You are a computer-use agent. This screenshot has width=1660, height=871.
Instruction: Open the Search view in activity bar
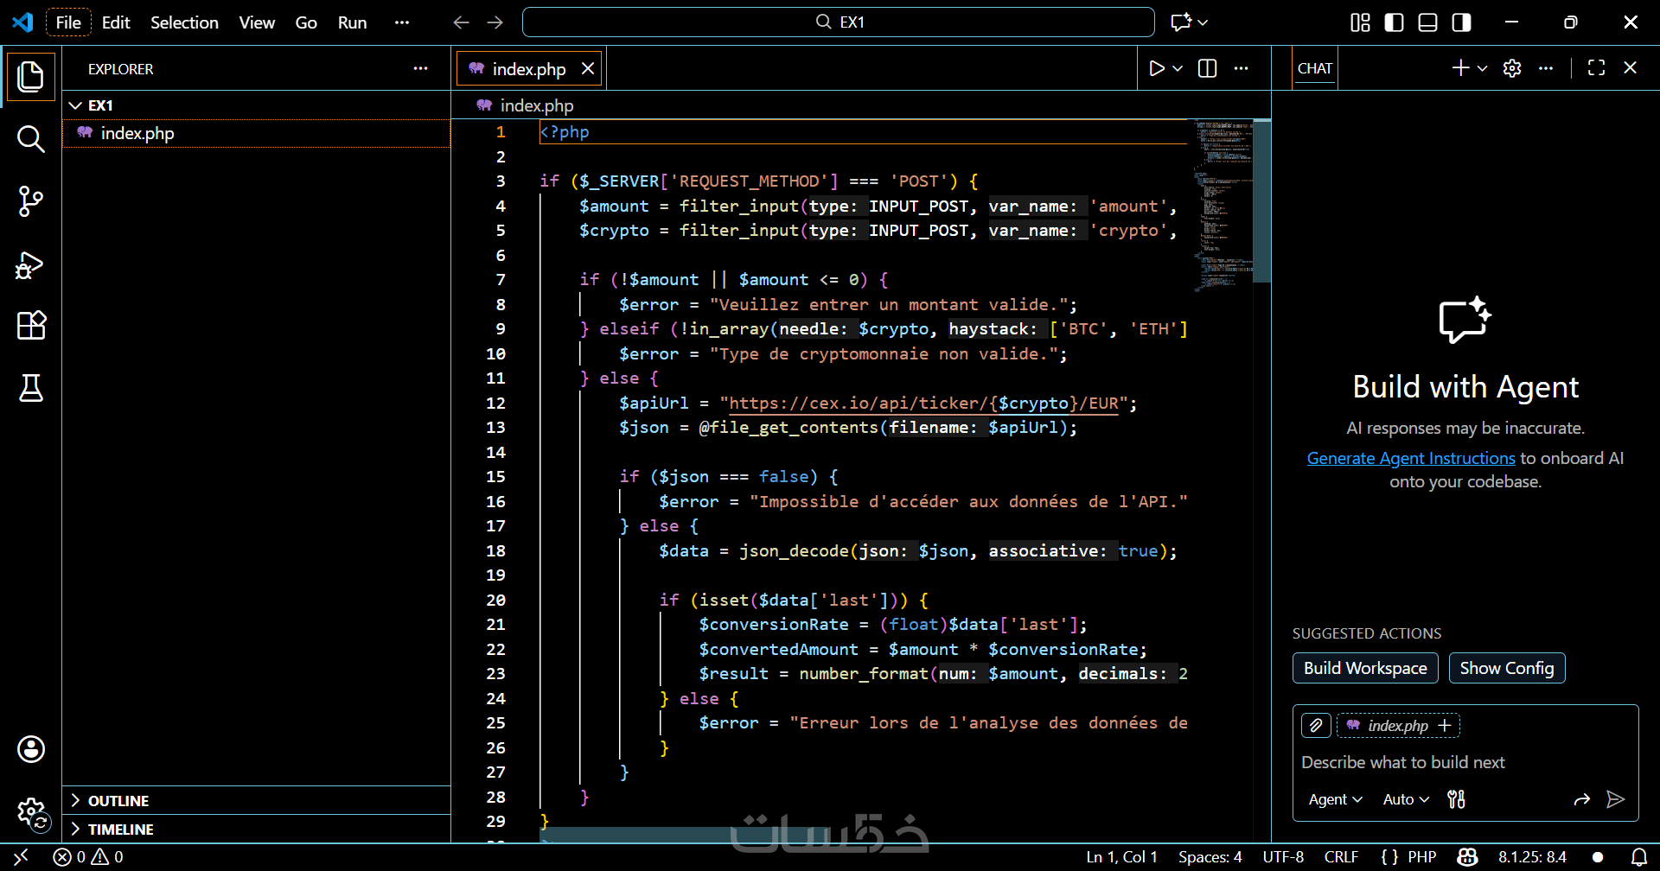point(31,138)
